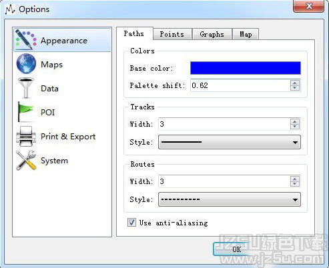Confirm settings with OK button

click(x=236, y=249)
